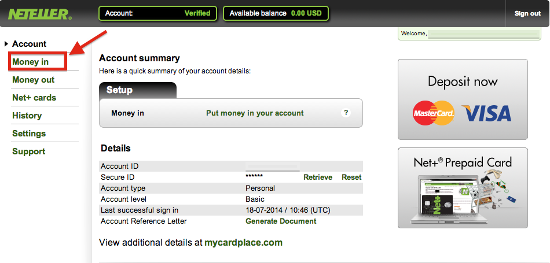
Task: Sign out of the account
Action: (527, 14)
